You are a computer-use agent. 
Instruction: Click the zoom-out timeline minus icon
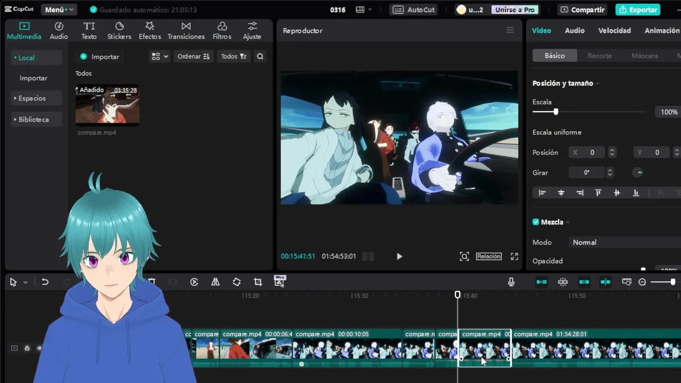pos(642,282)
